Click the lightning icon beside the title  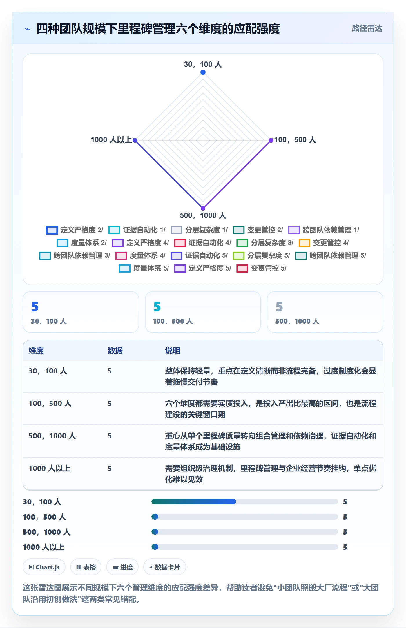click(x=28, y=29)
